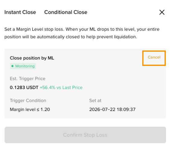Cancel the Close position by ML order
The height and width of the screenshot is (146, 170).
tap(154, 57)
